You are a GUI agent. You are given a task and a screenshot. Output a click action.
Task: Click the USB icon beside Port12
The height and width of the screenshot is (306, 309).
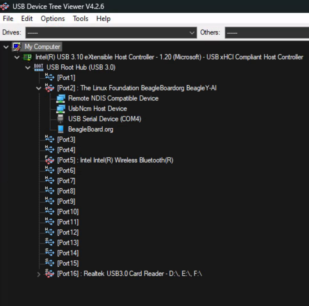click(50, 232)
